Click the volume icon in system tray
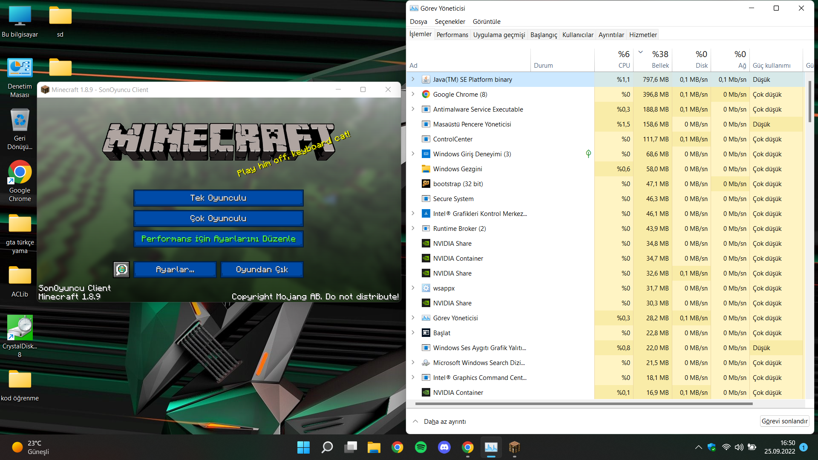 [x=739, y=447]
